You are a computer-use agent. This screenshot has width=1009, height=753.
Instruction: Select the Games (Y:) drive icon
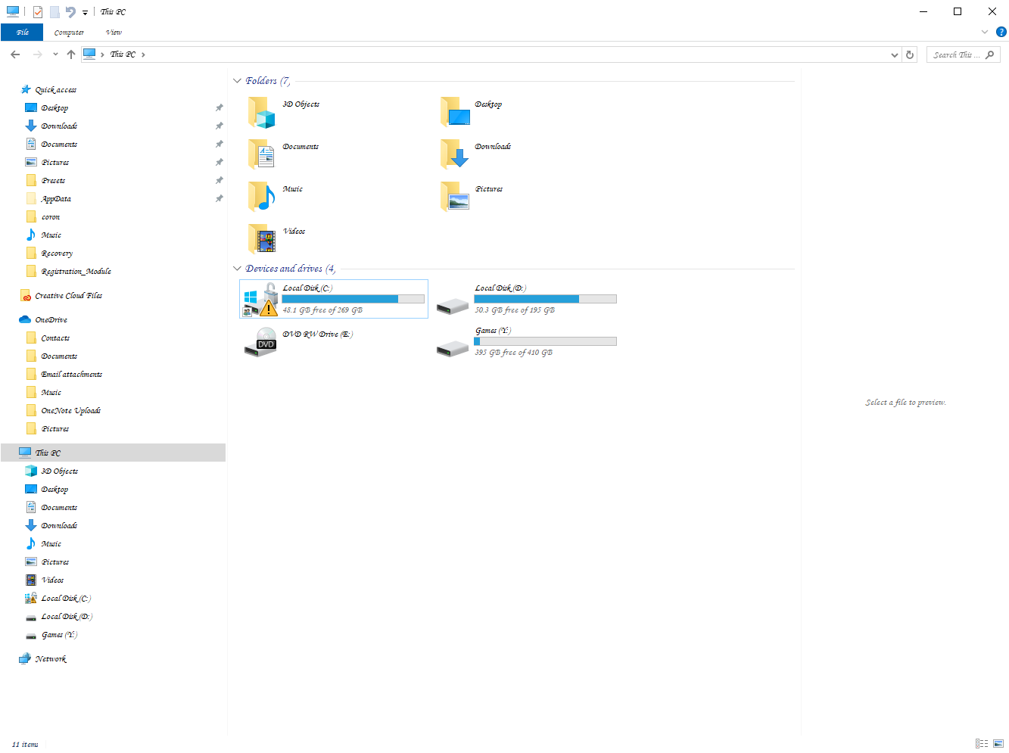coord(453,348)
